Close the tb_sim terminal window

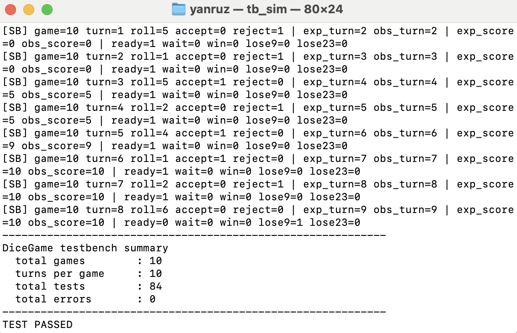click(11, 9)
